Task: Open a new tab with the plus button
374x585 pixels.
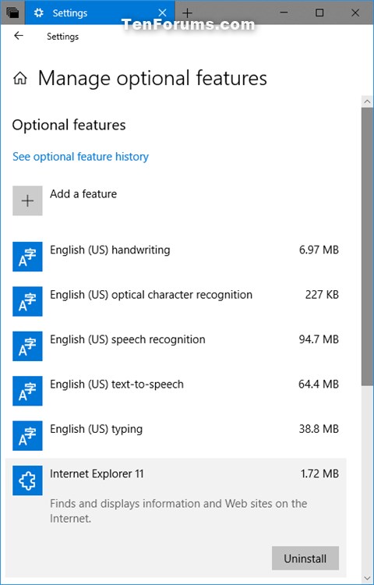Action: coord(187,13)
